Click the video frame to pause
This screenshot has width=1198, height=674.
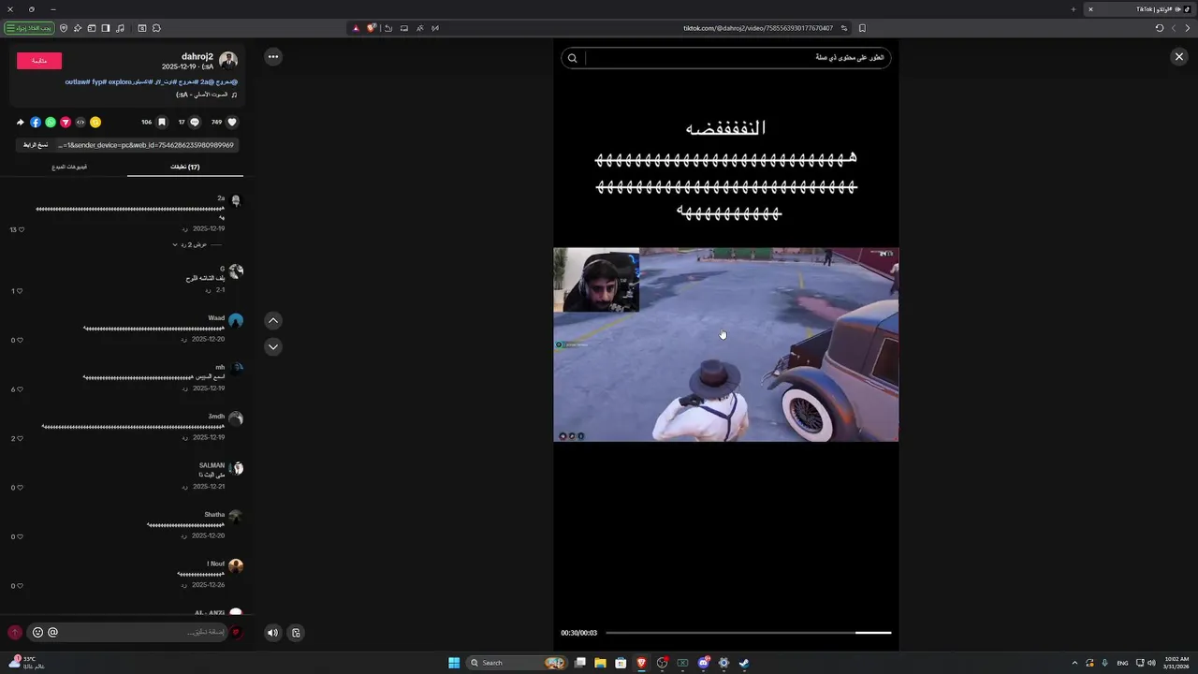click(726, 344)
